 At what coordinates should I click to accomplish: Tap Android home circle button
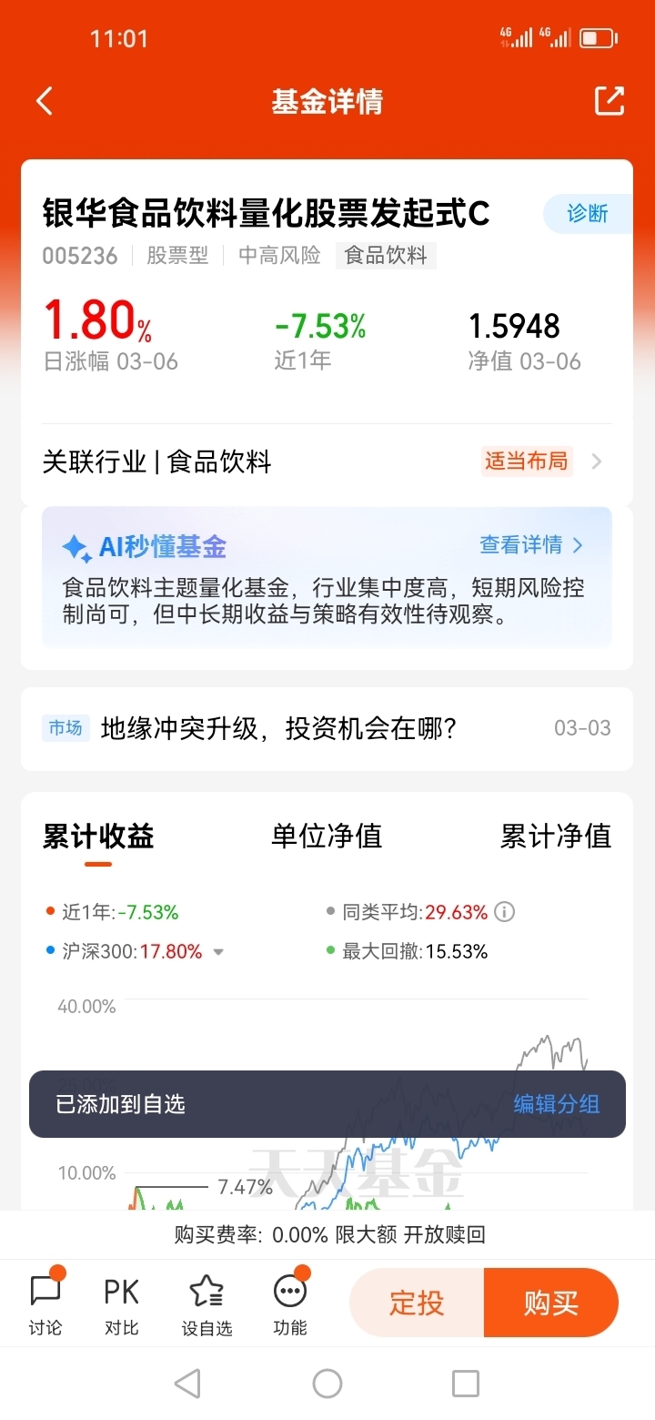pos(327,1384)
